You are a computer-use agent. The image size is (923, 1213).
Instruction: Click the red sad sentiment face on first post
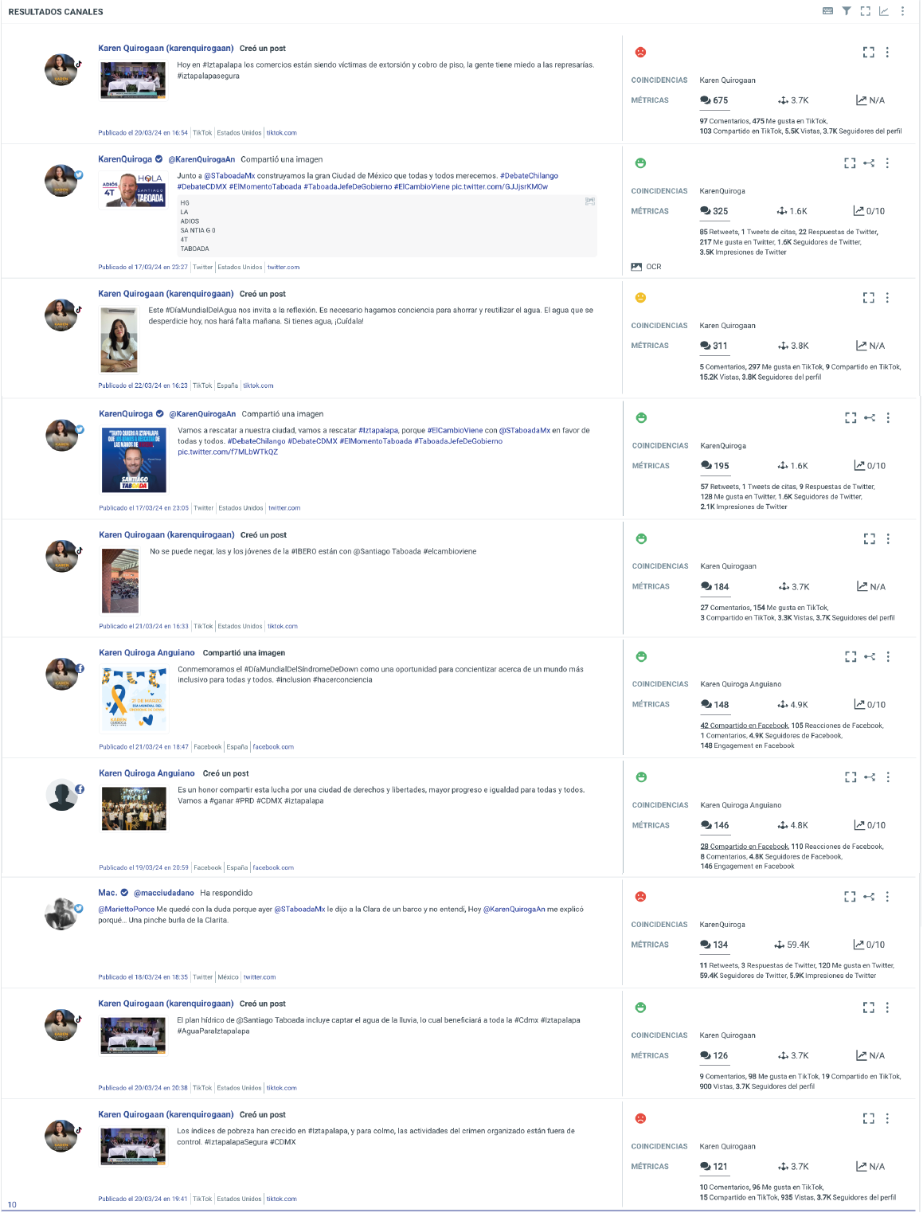click(x=640, y=53)
